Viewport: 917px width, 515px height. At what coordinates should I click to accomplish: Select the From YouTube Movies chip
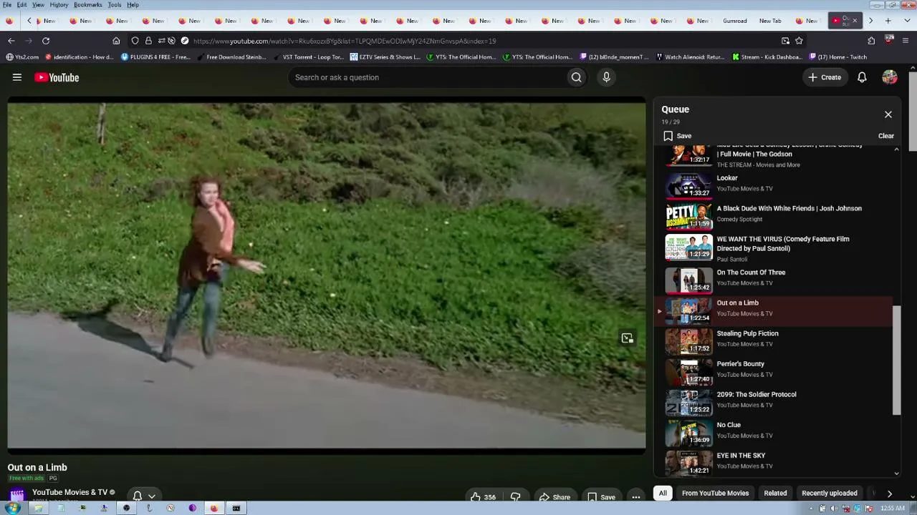pos(715,493)
